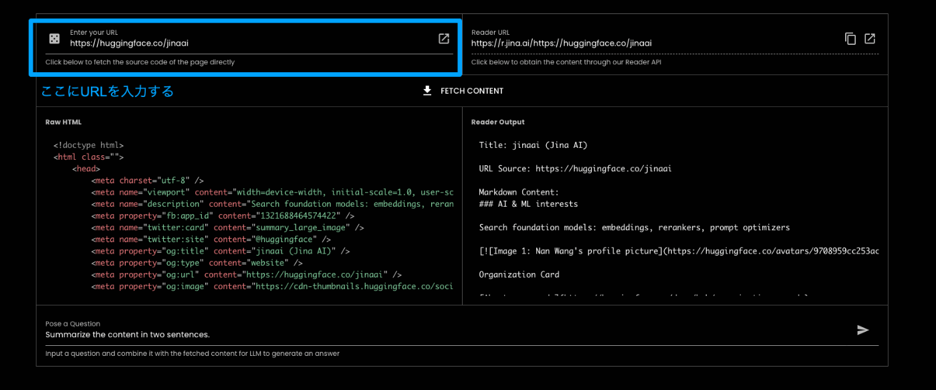
Task: Click the download icon beside FETCH CONTENT
Action: [427, 91]
